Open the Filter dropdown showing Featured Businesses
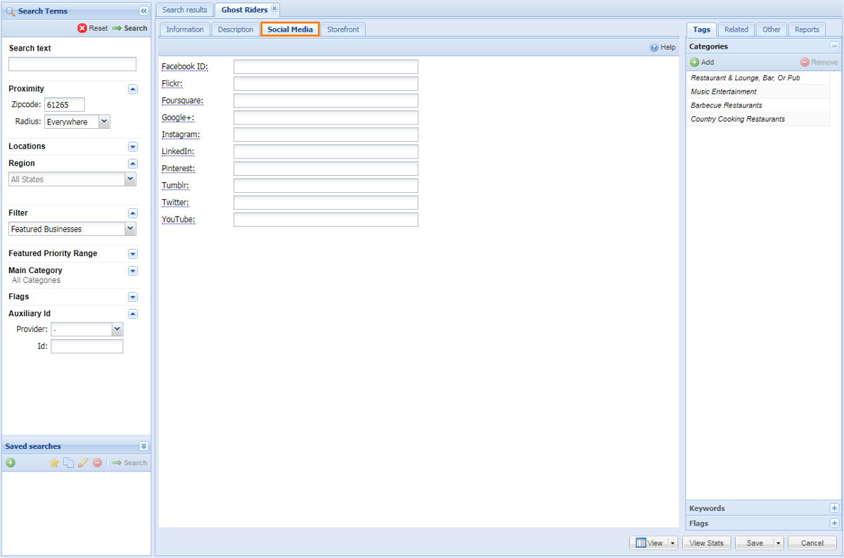This screenshot has height=558, width=844. (130, 229)
